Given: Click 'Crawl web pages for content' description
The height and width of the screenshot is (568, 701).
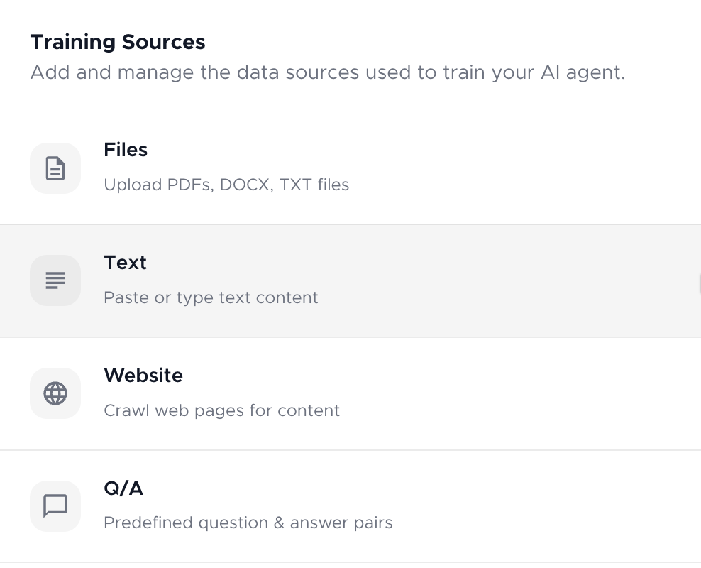Looking at the screenshot, I should [x=222, y=410].
